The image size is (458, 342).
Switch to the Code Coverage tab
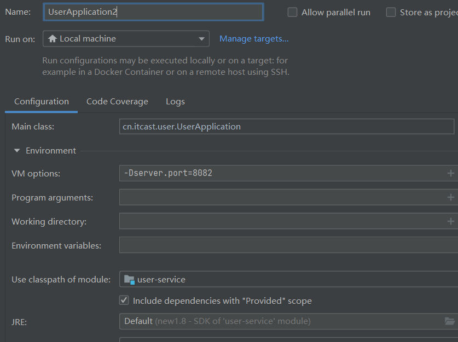click(117, 102)
